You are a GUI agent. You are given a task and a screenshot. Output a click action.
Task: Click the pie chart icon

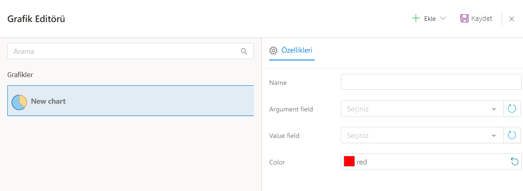coord(19,102)
